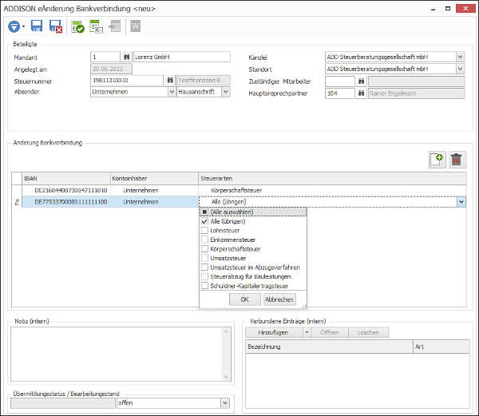Click the document with green checkmark icon
The height and width of the screenshot is (416, 479).
click(x=77, y=26)
